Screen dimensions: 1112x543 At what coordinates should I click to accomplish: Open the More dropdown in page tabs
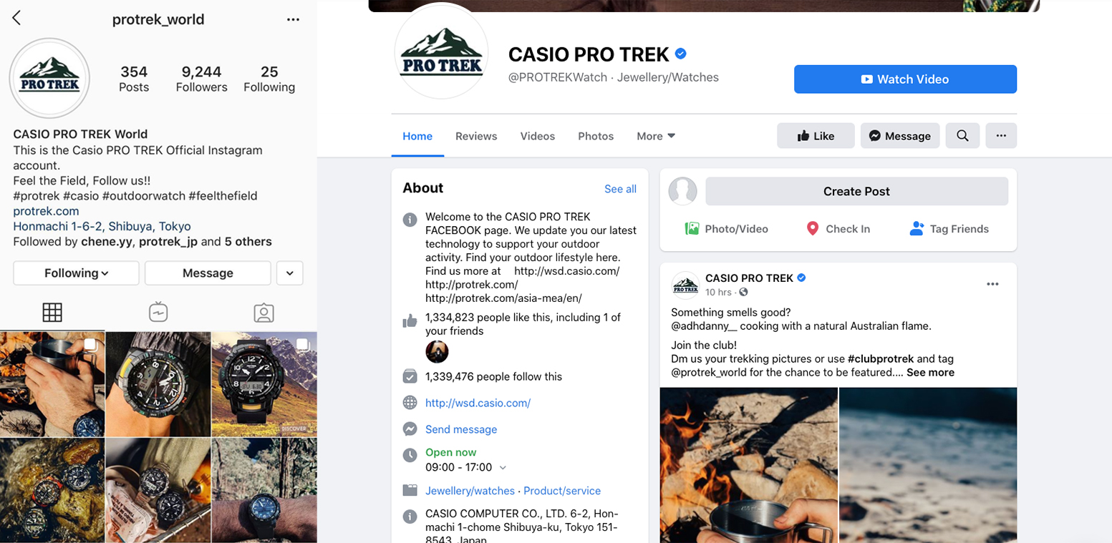point(656,136)
